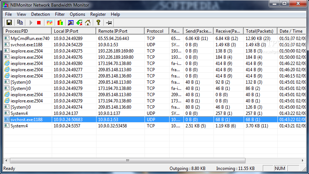309x174 pixels.
Task: Select the highlighted 10.9.0.24:50683 cell
Action: click(x=68, y=119)
